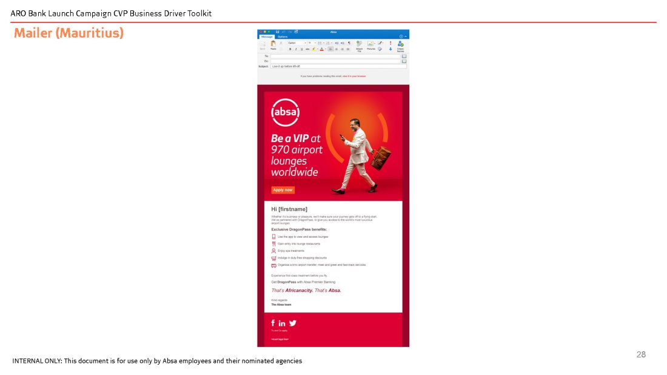
Task: Open the font size dropdown
Action: click(x=315, y=43)
